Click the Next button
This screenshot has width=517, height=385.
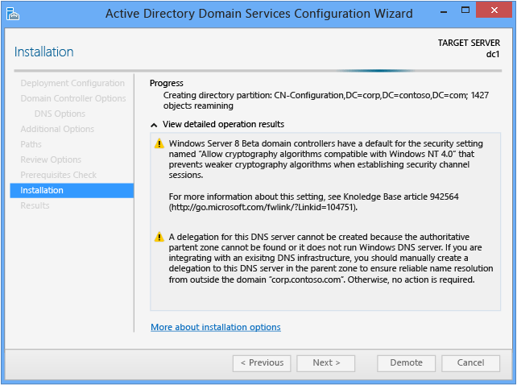(326, 363)
